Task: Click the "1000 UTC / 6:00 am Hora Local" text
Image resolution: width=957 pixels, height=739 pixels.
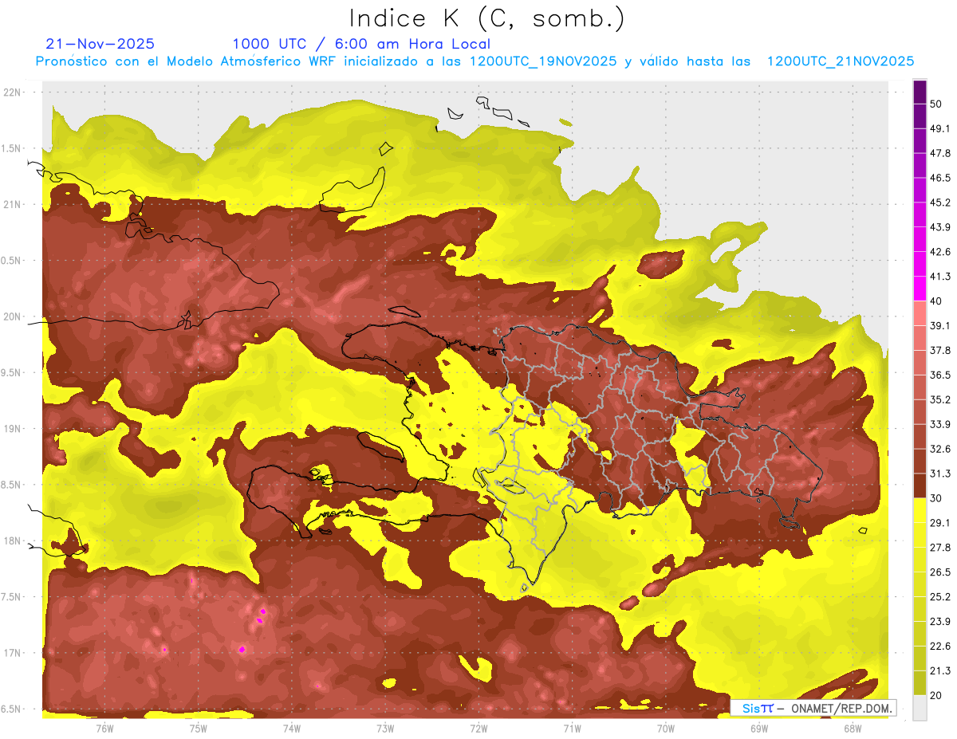Action: click(x=361, y=44)
